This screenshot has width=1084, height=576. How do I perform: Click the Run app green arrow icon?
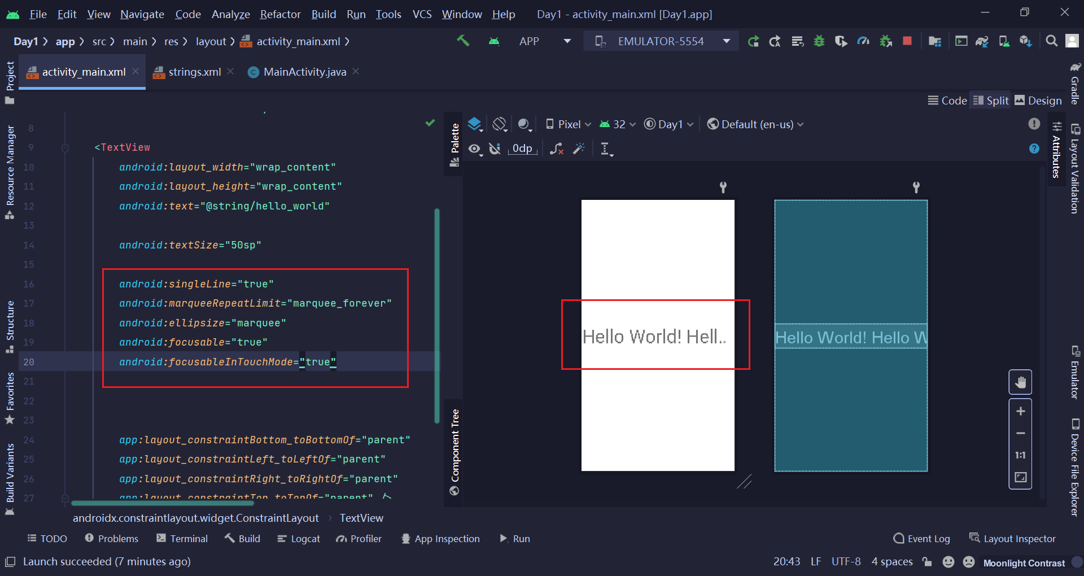(x=753, y=41)
